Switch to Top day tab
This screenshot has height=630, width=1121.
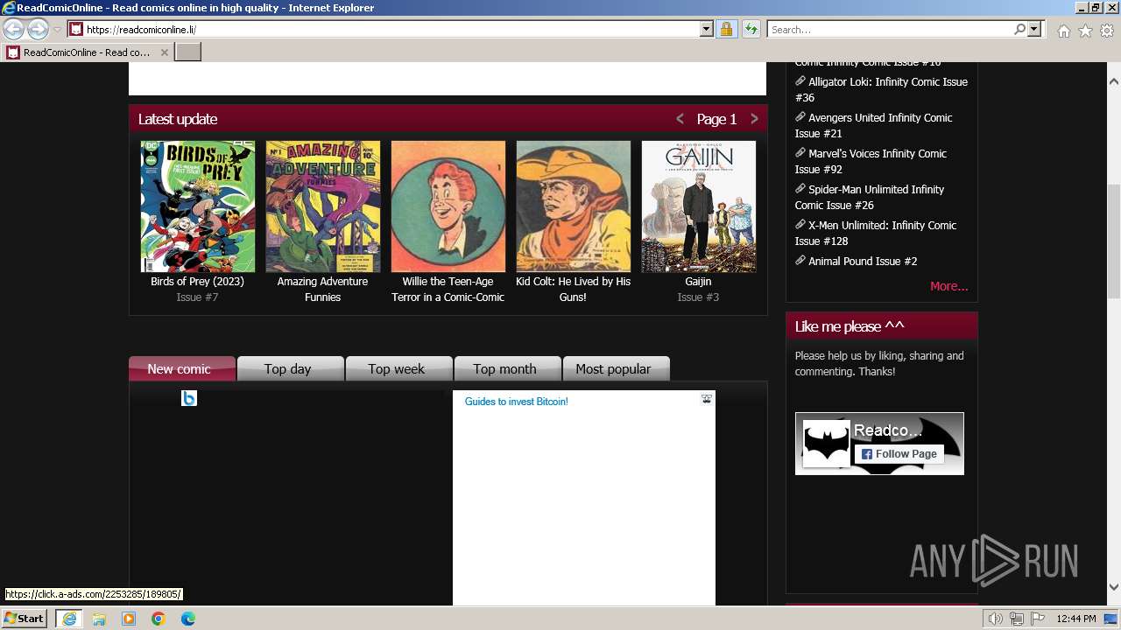[x=290, y=368]
